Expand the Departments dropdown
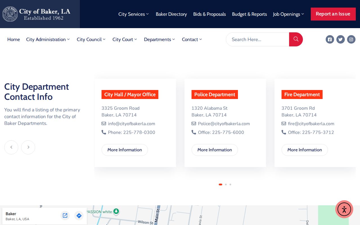This screenshot has width=360, height=225. coord(159,39)
